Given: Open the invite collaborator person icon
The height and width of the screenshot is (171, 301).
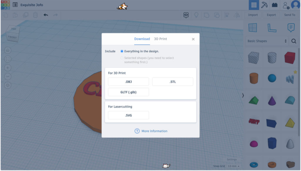Looking at the screenshot, I should point(286,5).
